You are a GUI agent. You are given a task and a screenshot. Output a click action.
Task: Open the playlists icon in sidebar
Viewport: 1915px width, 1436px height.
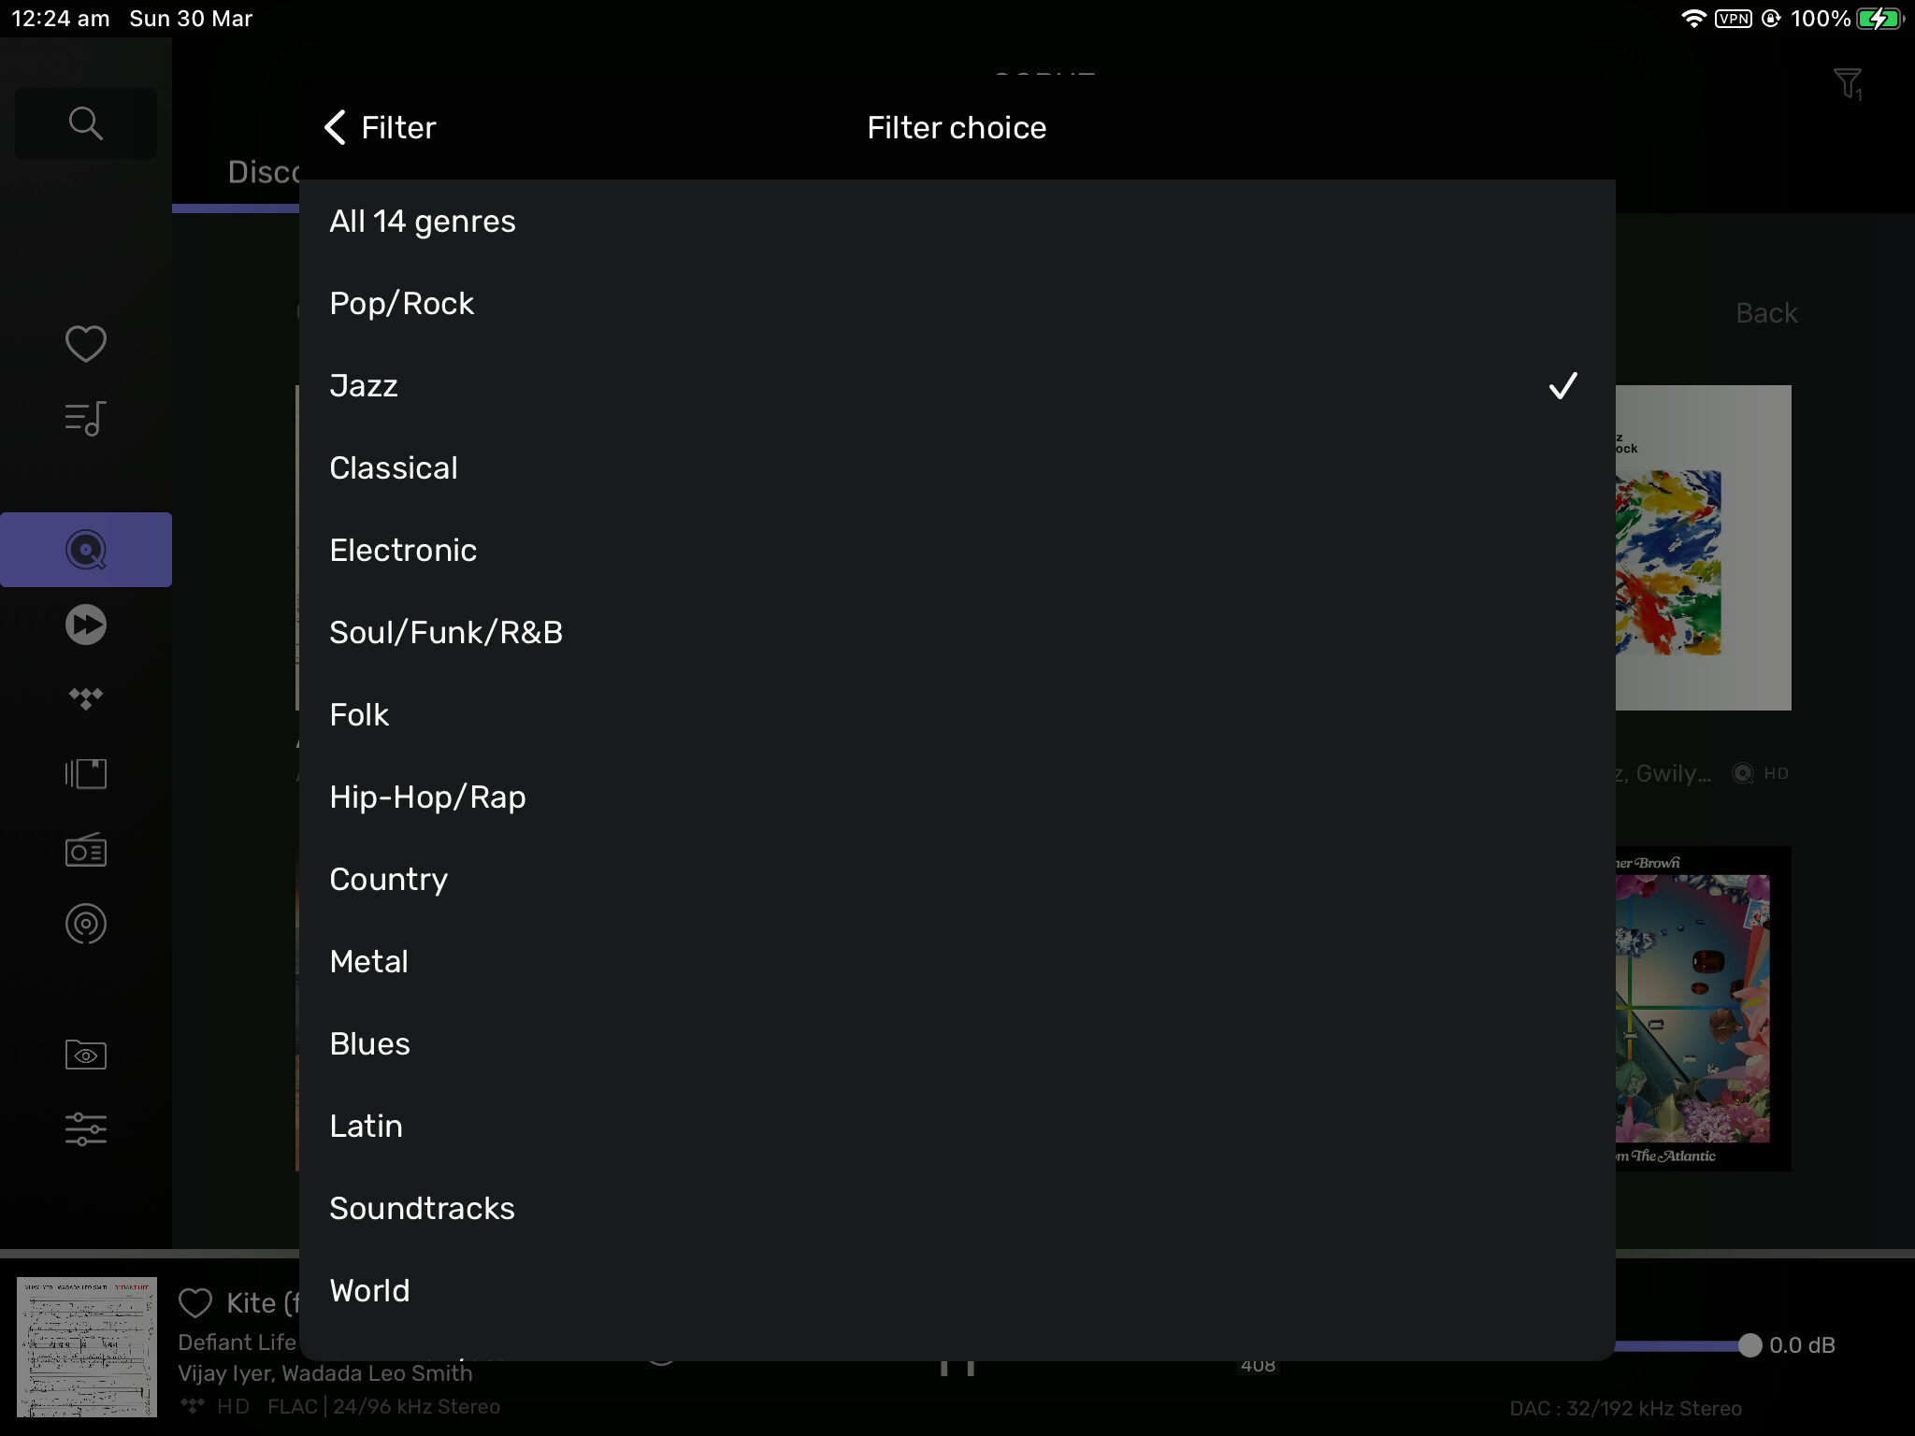pos(85,418)
